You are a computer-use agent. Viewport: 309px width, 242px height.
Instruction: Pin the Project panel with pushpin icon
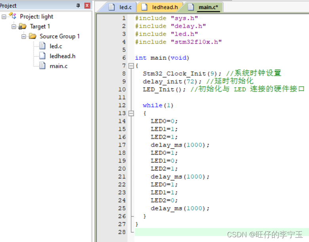pos(78,6)
